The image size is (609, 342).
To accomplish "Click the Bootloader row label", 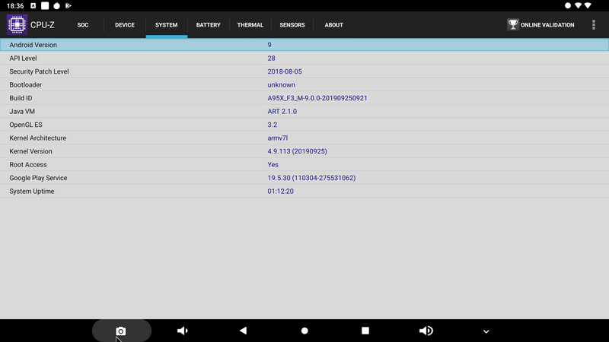I will click(x=25, y=85).
